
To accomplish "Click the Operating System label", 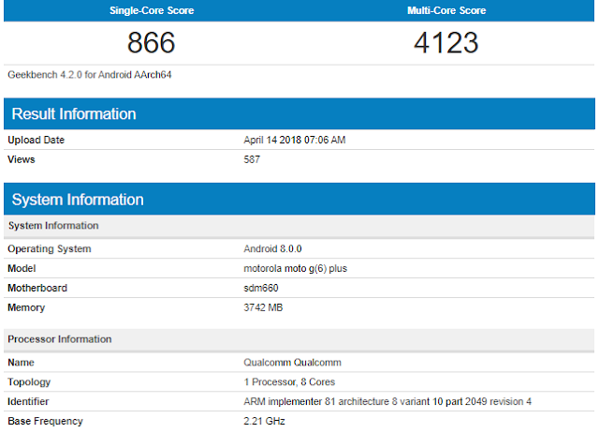I will 50,249.
